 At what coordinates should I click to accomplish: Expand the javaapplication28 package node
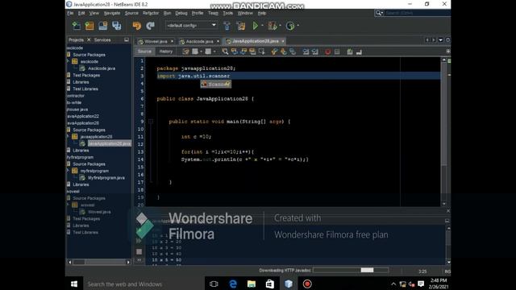click(68, 136)
